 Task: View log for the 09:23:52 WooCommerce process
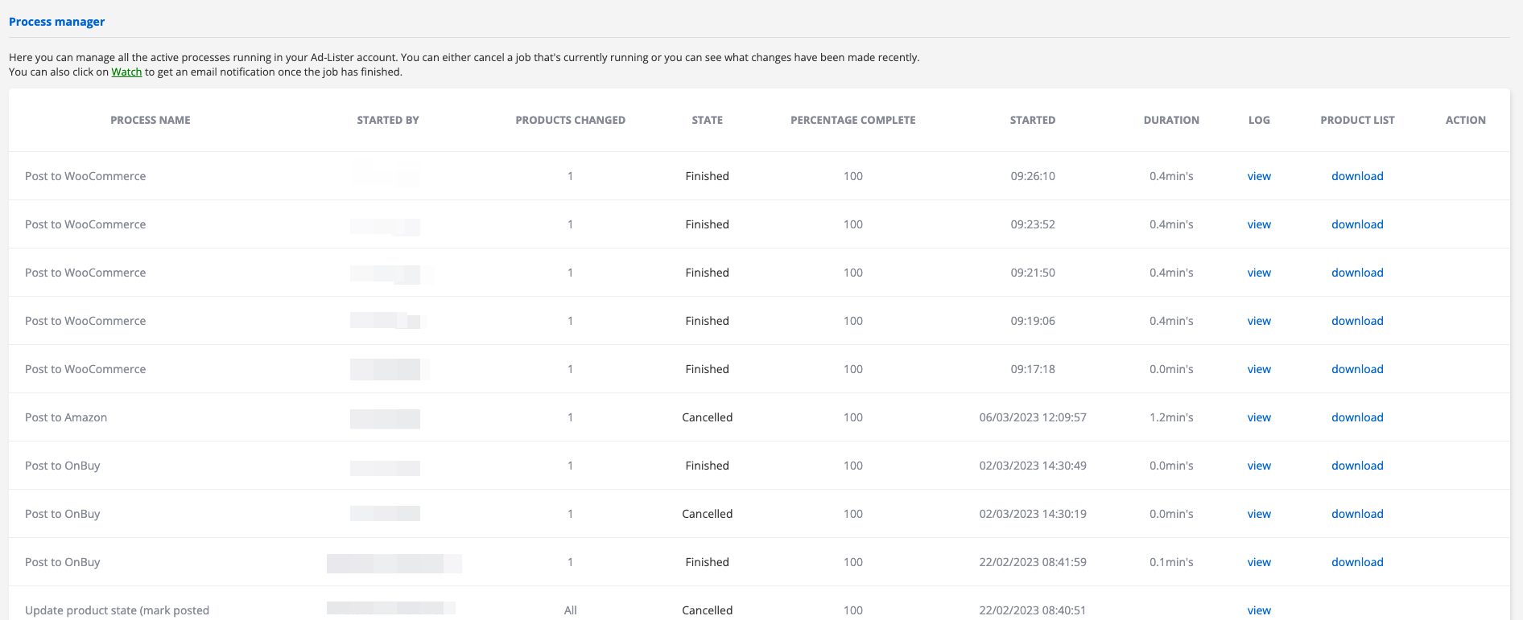tap(1259, 224)
